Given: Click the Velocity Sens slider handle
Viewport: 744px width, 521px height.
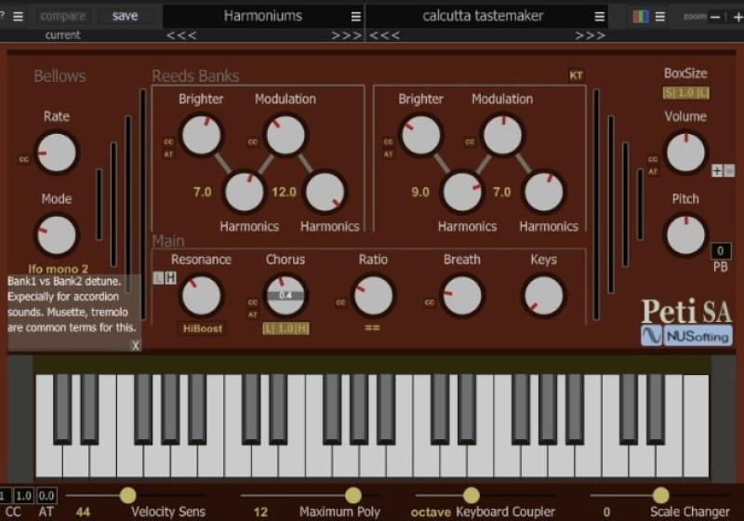Looking at the screenshot, I should (x=127, y=495).
